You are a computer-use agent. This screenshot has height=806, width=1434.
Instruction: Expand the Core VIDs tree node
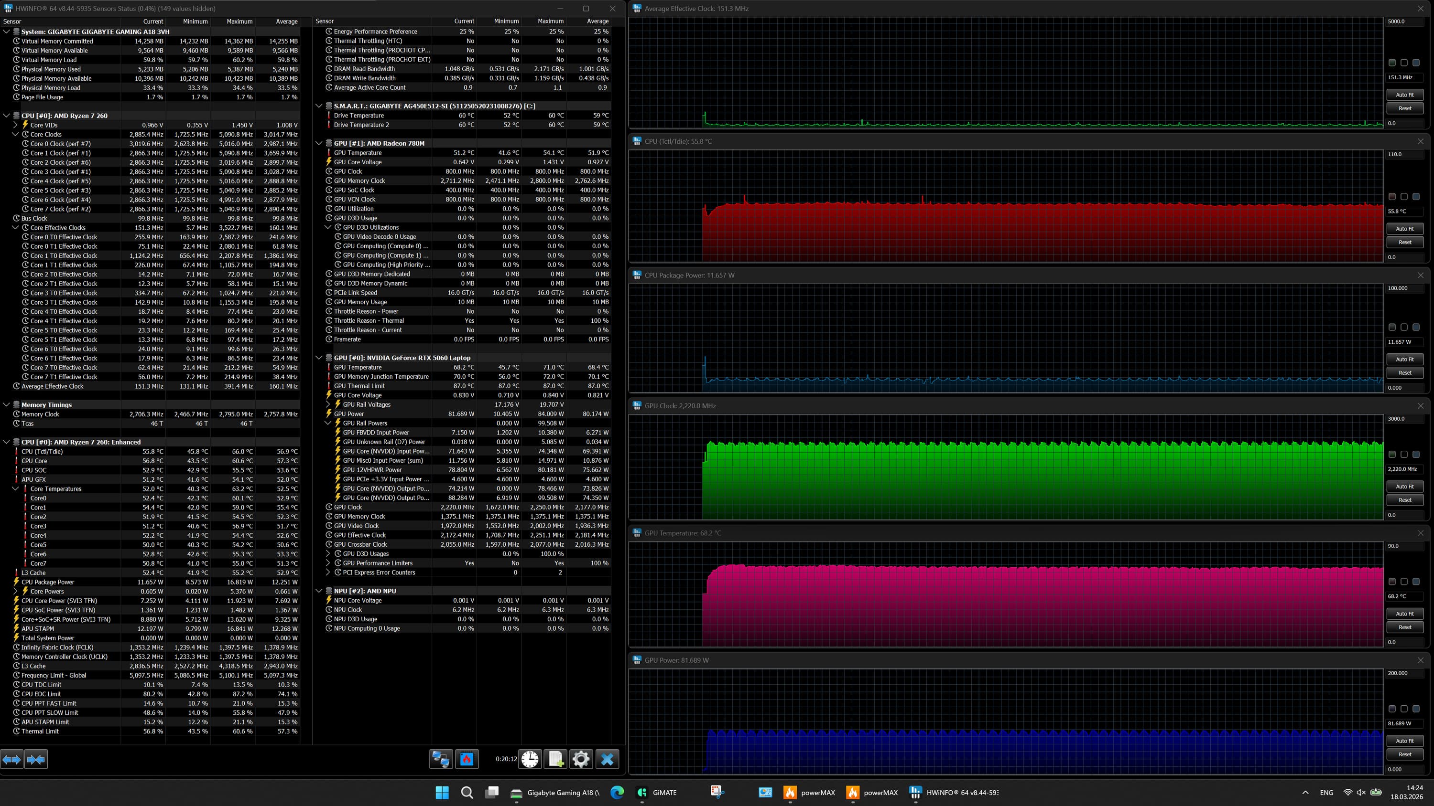(16, 125)
